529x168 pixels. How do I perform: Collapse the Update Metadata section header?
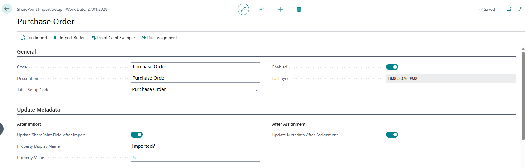click(x=38, y=110)
